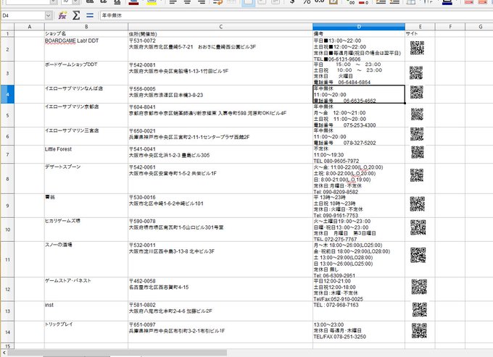Click address cell 〒462-0058
The height and width of the screenshot is (357, 493).
click(220, 289)
